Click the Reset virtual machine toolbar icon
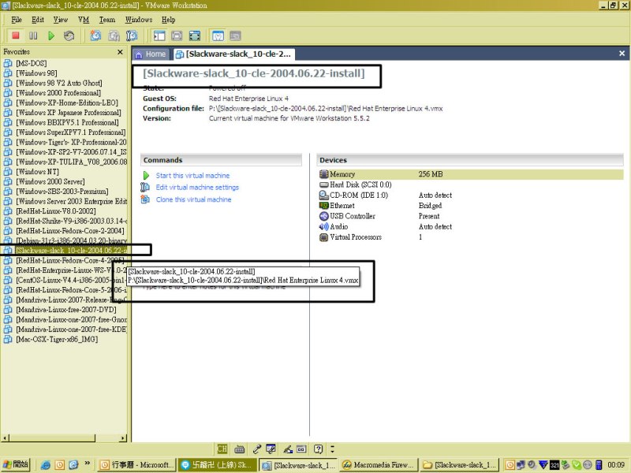631x473 pixels. tap(69, 35)
